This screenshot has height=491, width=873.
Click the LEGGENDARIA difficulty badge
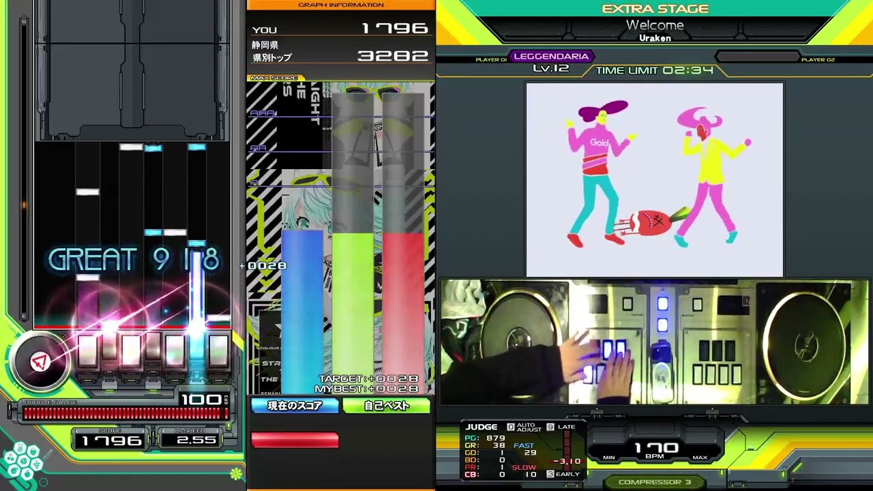(551, 57)
